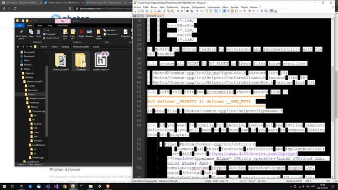Open Brave browser from the taskbar
The height and width of the screenshot is (190, 338).
tap(108, 186)
